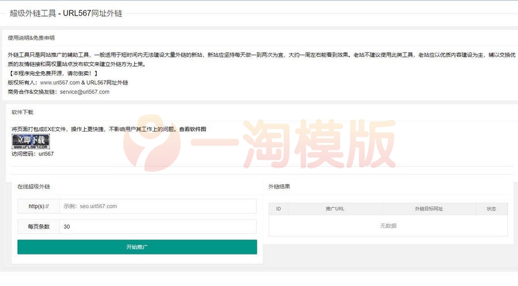The image size is (518, 286).
Task: Click the www.url567.com copyright text
Action: pos(60,83)
